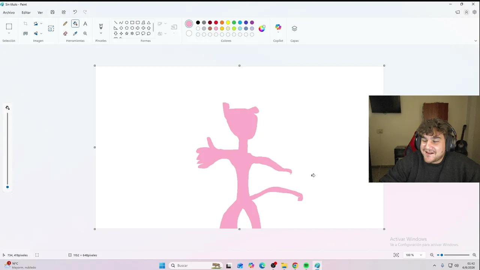
Task: Pick the Oval shape
Action: pyautogui.click(x=127, y=22)
